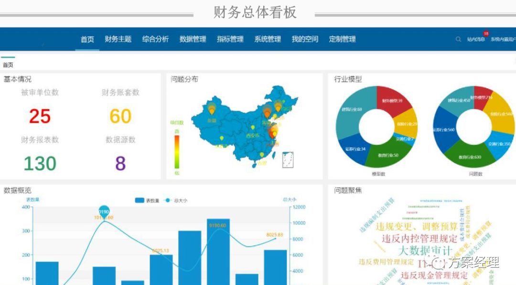Open the 系统内置用户 account menu
Viewport: 516px width, 285px height.
point(503,39)
